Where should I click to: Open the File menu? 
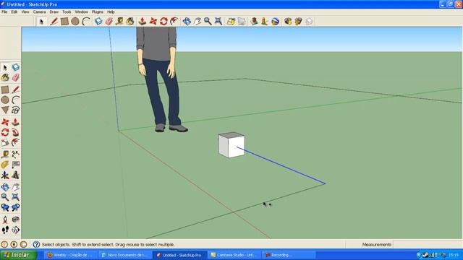pyautogui.click(x=4, y=12)
